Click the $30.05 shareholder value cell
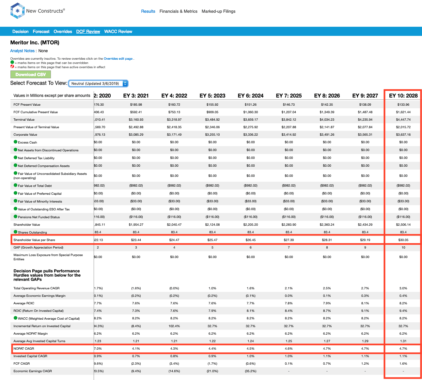Image resolution: width=422 pixels, height=380 pixels. pyautogui.click(x=403, y=240)
